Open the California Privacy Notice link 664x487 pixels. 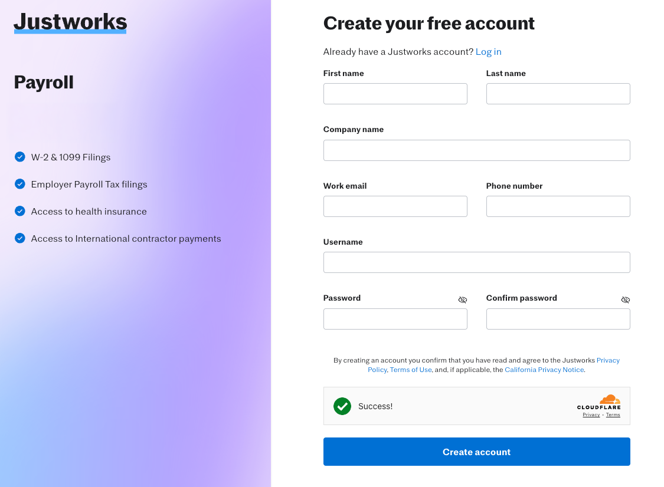pos(544,370)
